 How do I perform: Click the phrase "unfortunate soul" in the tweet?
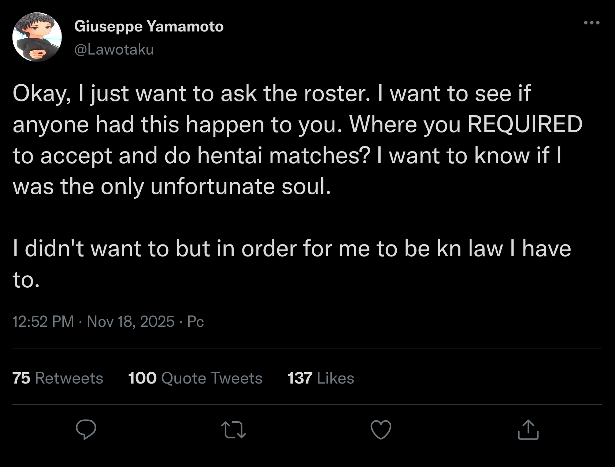[x=240, y=186]
